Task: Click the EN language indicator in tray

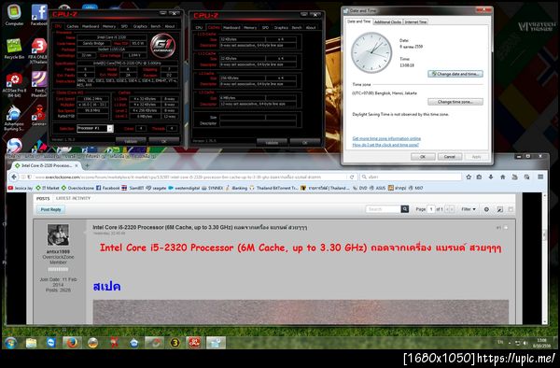Action: click(x=500, y=342)
